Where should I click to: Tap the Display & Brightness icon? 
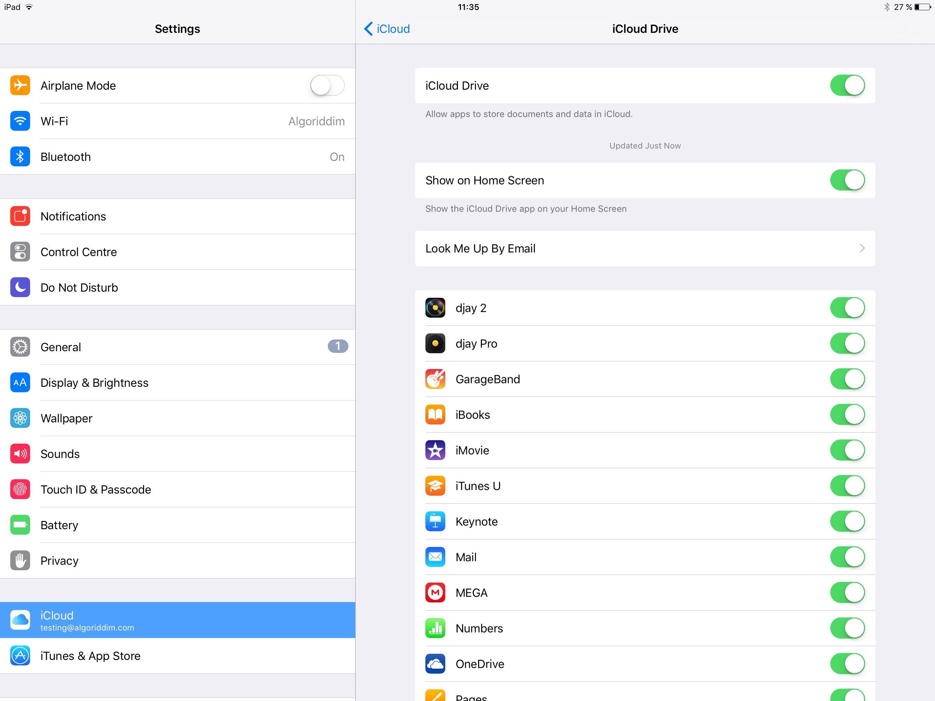point(20,382)
